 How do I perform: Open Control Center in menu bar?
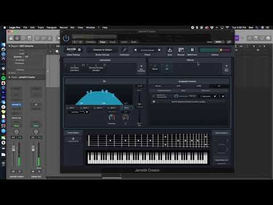tap(263, 27)
